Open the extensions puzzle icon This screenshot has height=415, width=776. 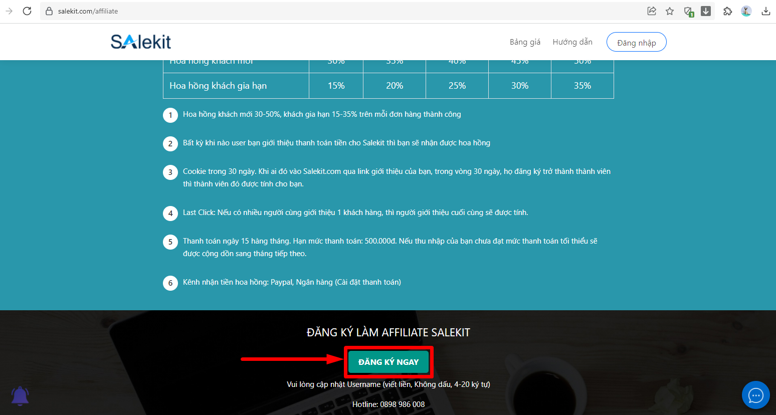click(727, 11)
